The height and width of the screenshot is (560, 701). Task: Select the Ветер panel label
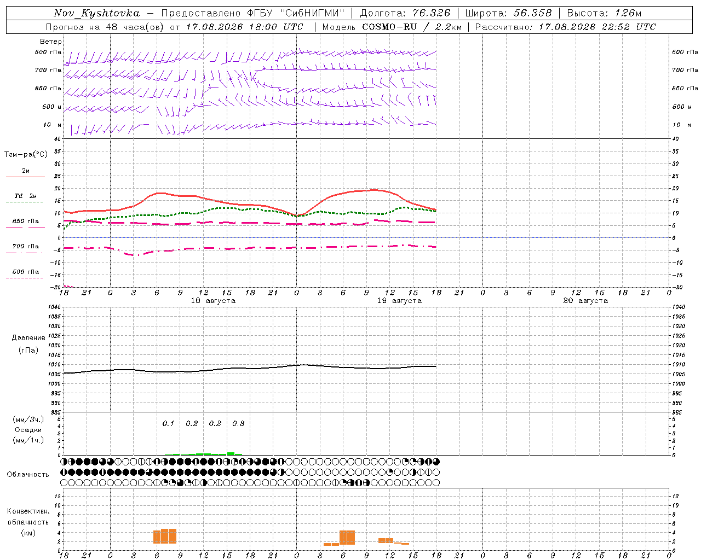[51, 42]
